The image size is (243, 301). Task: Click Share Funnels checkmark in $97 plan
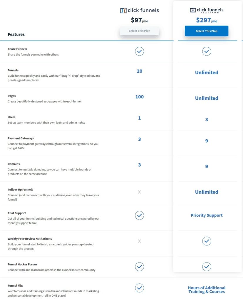[x=140, y=51]
